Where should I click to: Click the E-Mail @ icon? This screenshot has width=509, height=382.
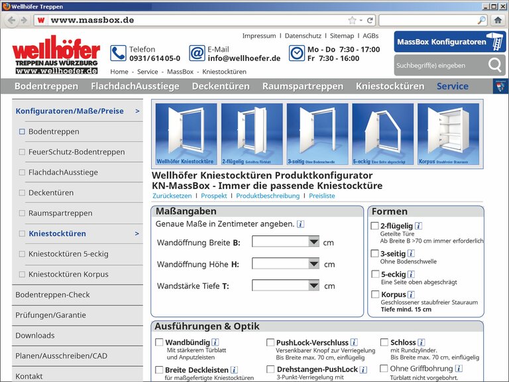[x=197, y=53]
